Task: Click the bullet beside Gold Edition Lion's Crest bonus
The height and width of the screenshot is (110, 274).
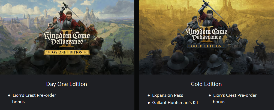Action: pyautogui.click(x=210, y=96)
